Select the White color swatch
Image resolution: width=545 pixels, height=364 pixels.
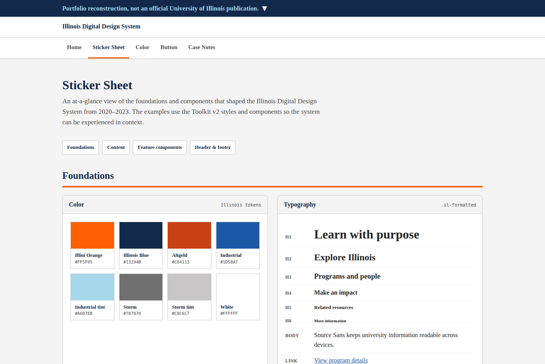click(x=238, y=297)
